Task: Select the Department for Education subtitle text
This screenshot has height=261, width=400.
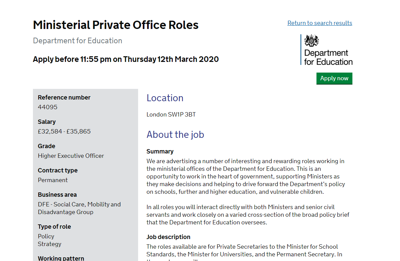Action: coord(78,41)
